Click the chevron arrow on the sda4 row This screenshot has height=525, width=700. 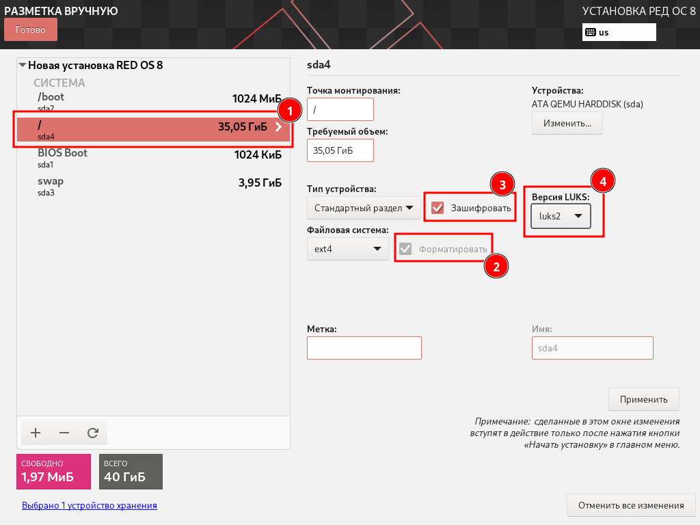[279, 126]
